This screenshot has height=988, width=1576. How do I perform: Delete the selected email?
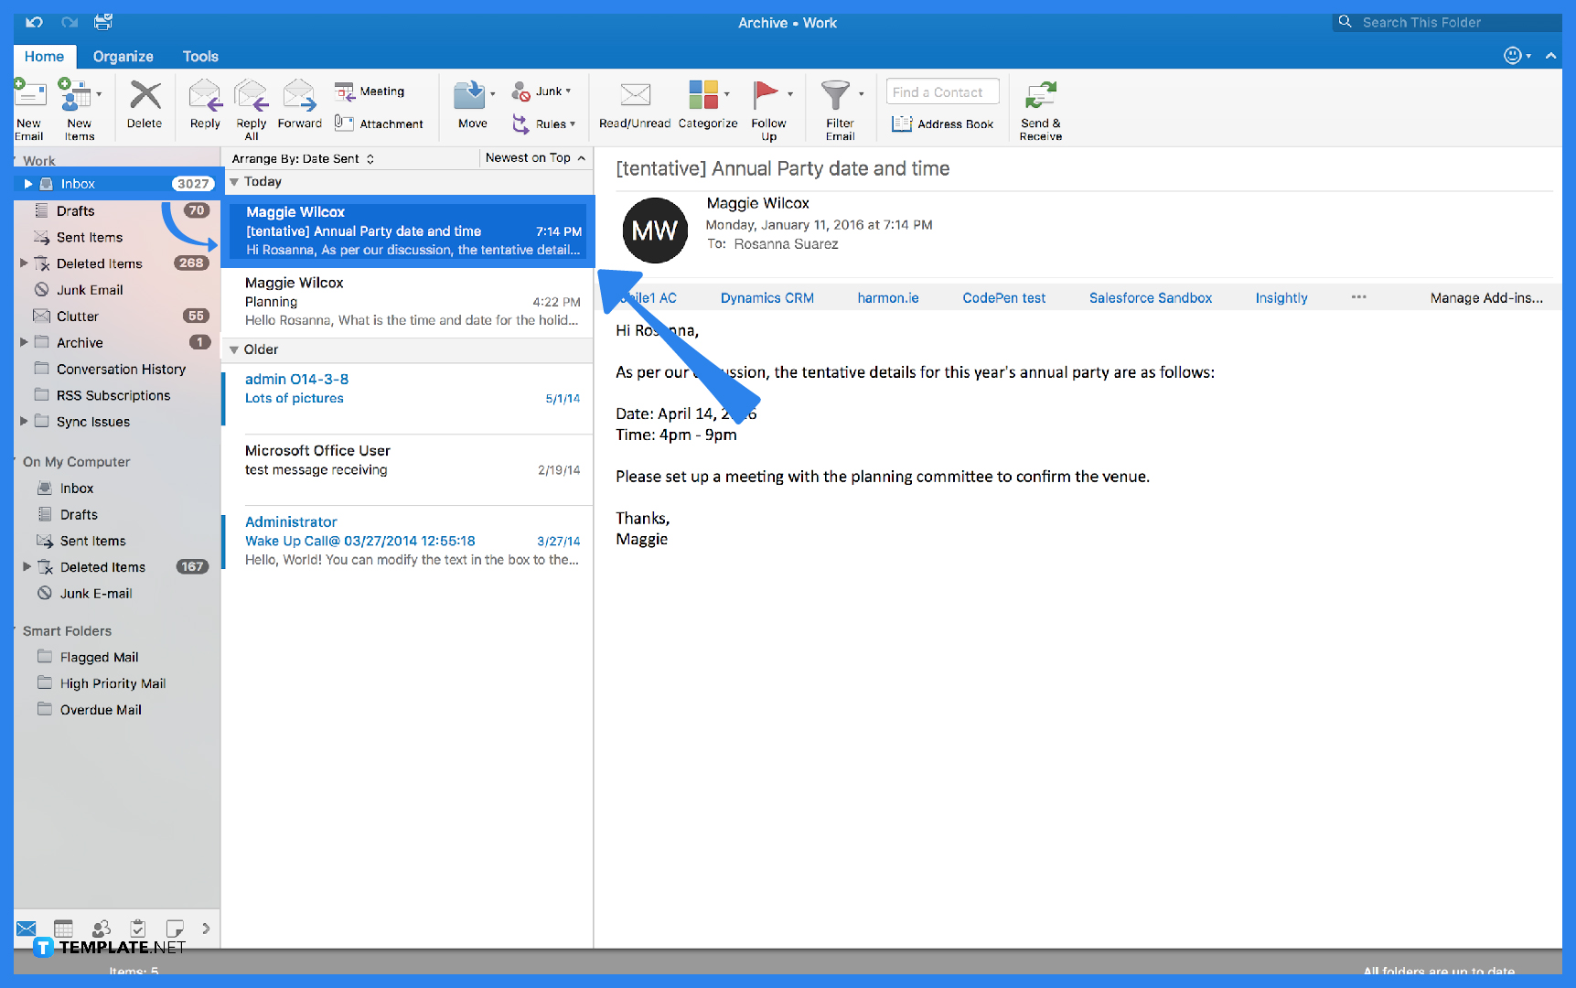[145, 105]
